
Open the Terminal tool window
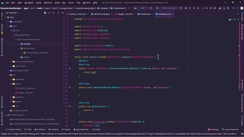click(53, 129)
